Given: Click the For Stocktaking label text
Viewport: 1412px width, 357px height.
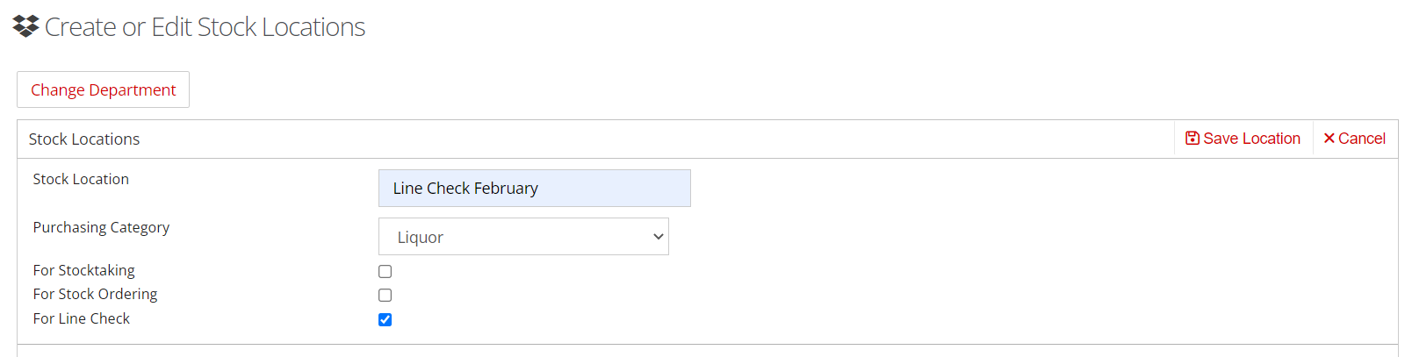Looking at the screenshot, I should pos(84,270).
